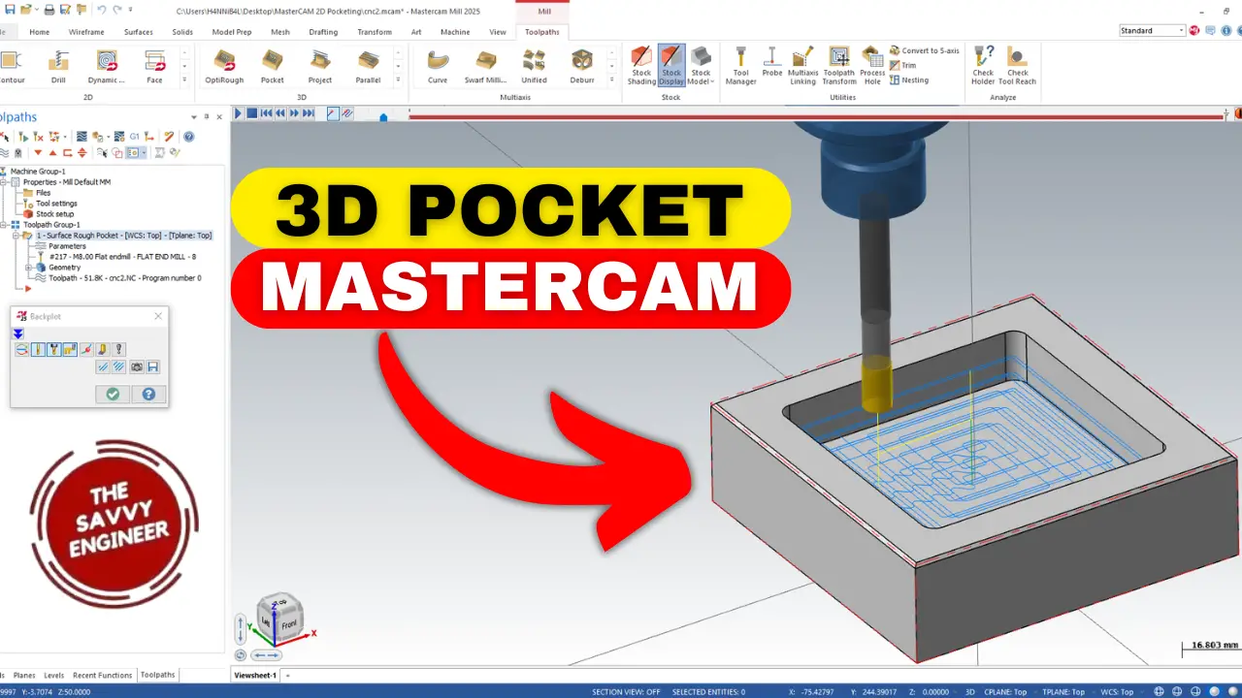
Task: Open the Machine ribbon tab
Action: point(455,32)
